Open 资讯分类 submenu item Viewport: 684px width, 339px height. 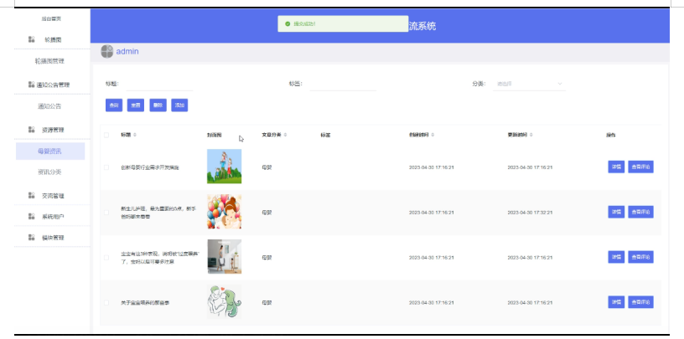pyautogui.click(x=49, y=172)
